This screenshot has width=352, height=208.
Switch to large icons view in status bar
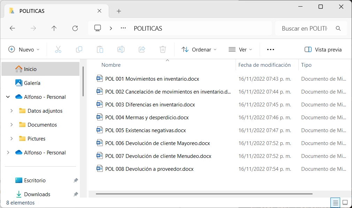click(345, 202)
